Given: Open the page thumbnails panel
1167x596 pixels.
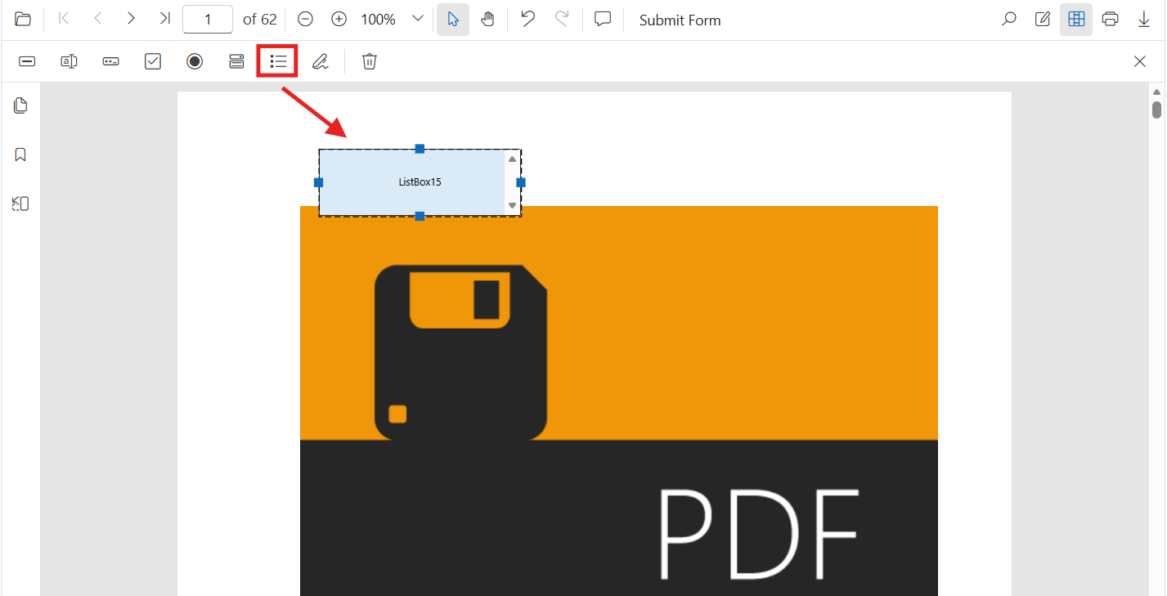Looking at the screenshot, I should coord(20,105).
